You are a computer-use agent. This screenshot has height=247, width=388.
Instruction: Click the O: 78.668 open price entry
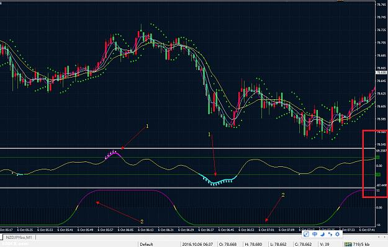pos(228,245)
